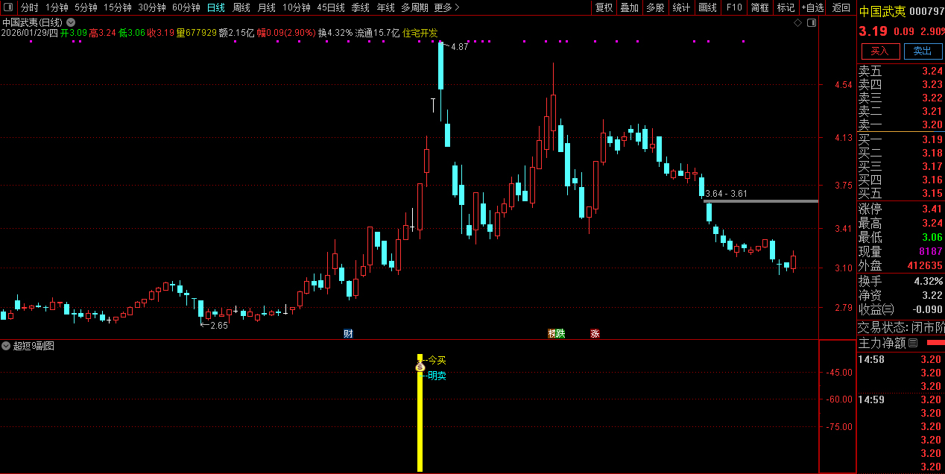
Task: Click the 收益(三) value -0.090
Action: point(926,309)
